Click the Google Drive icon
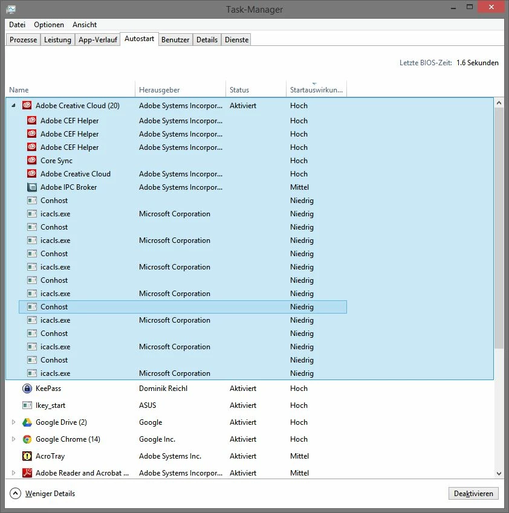 click(27, 422)
